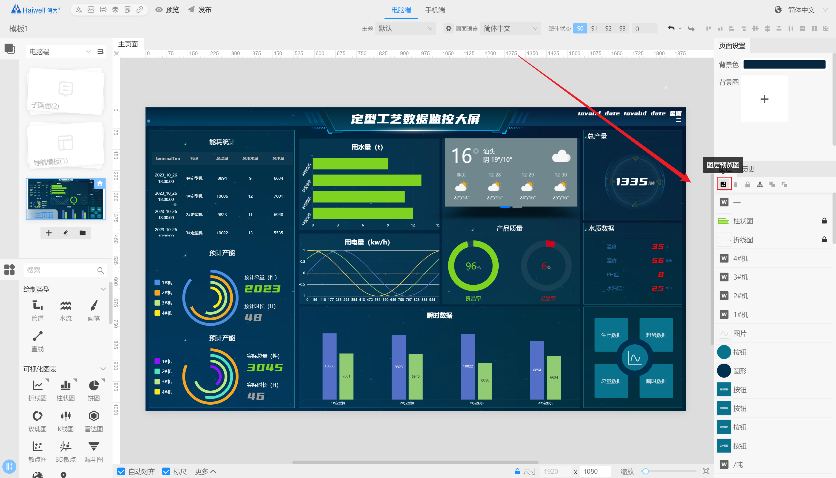Open the 导航模板(1) folder card
The image size is (836, 478).
pos(66,145)
